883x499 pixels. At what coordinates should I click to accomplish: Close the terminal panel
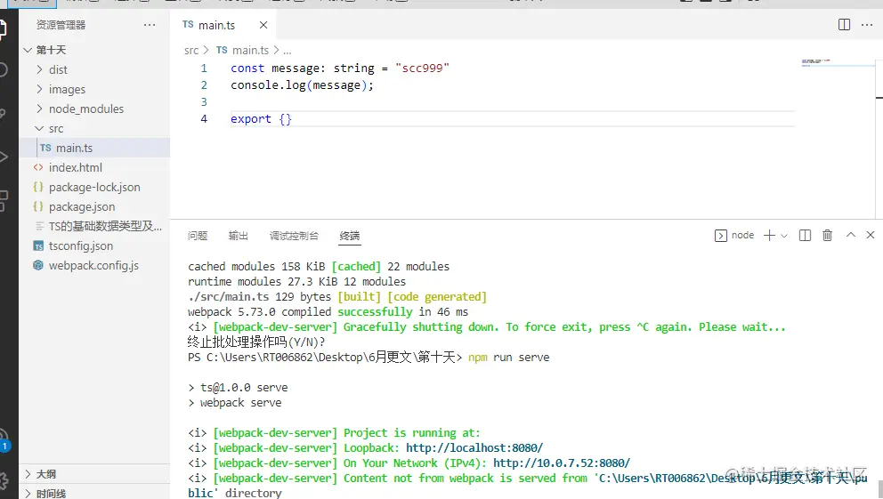point(870,235)
